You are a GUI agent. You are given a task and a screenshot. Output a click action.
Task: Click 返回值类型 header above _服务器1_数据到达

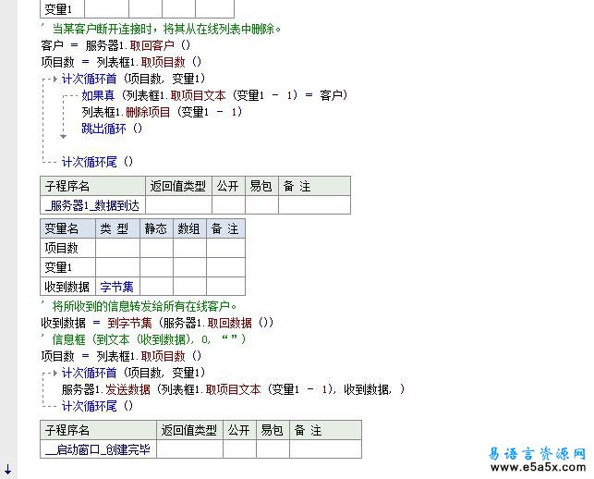click(178, 186)
